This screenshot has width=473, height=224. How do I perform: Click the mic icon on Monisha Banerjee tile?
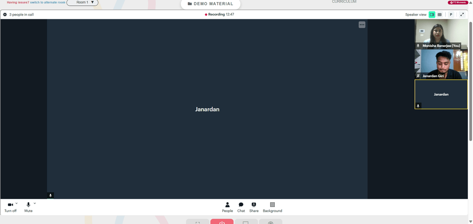(x=418, y=46)
